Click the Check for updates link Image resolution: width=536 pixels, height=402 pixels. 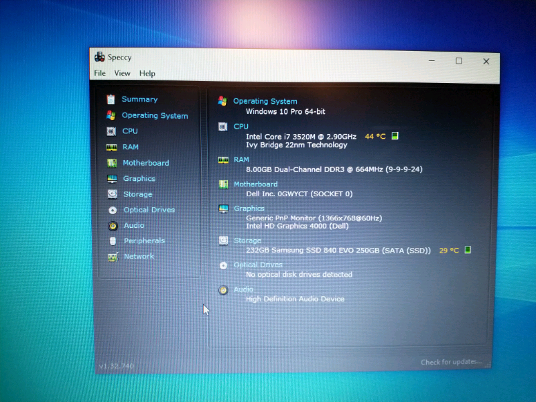coord(451,362)
